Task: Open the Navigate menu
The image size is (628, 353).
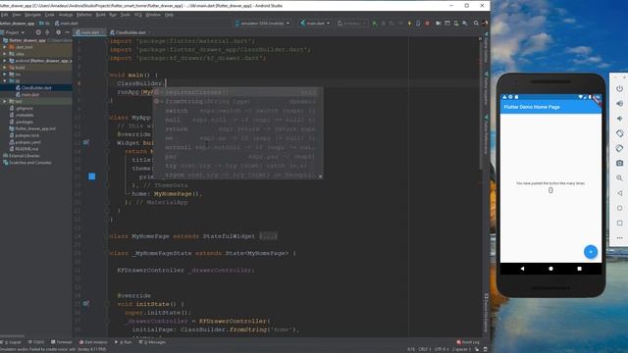Action: point(32,15)
